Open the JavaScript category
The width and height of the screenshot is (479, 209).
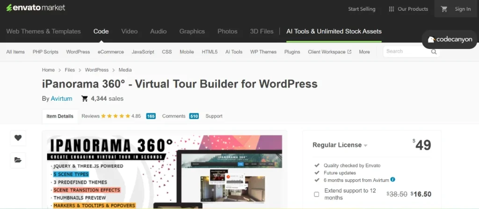point(143,52)
